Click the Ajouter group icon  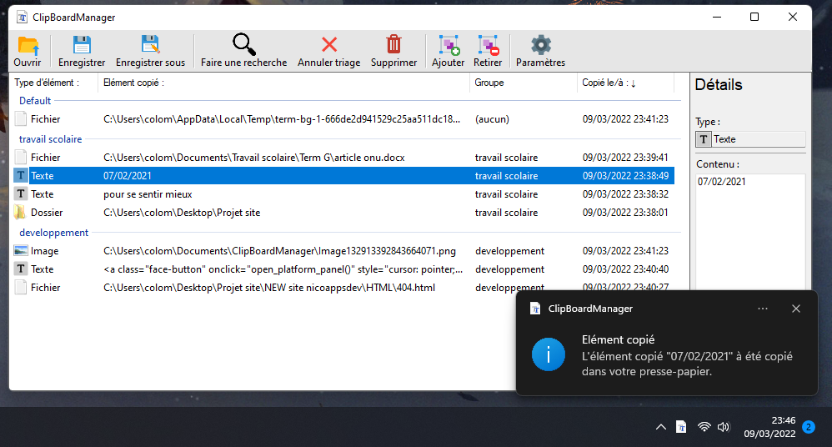(x=449, y=46)
